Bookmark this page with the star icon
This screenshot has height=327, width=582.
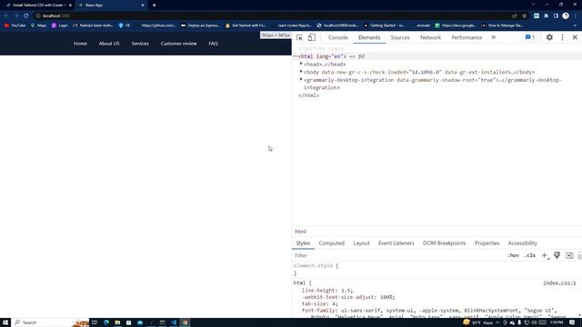coord(524,16)
